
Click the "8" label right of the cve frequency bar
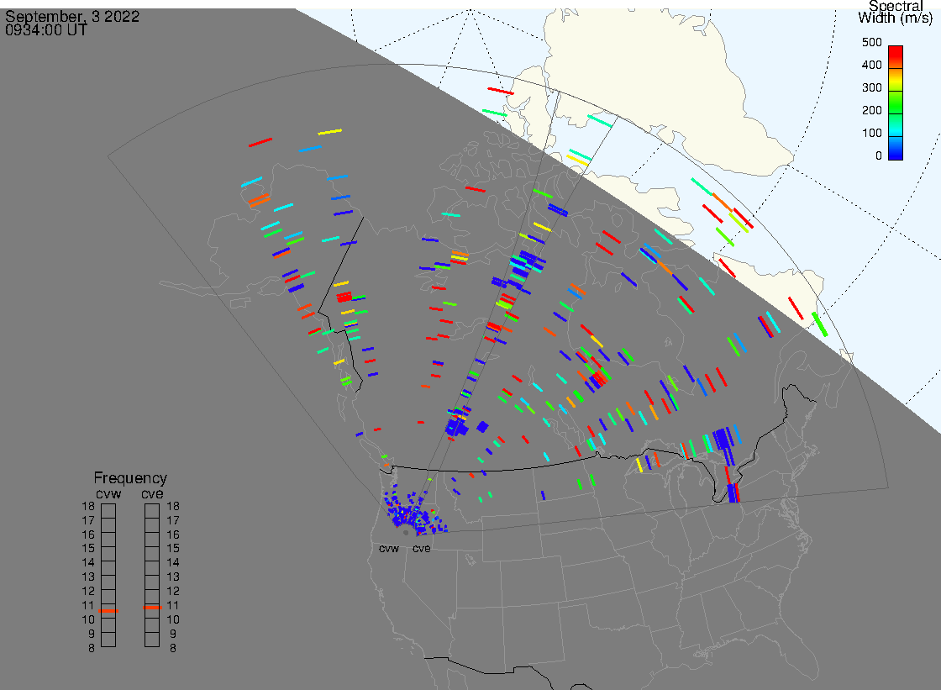(x=173, y=649)
